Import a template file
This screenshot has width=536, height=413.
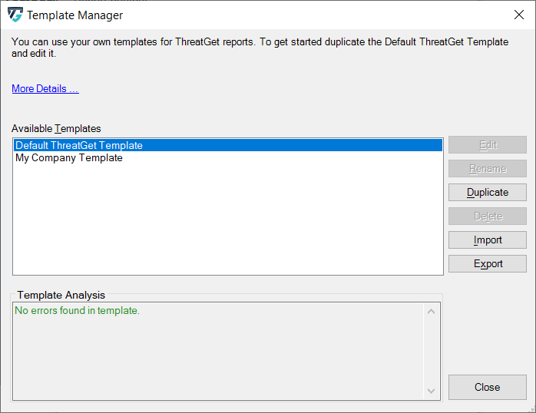click(x=488, y=240)
